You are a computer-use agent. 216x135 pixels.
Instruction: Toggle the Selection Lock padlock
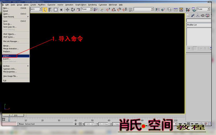(x=75, y=124)
